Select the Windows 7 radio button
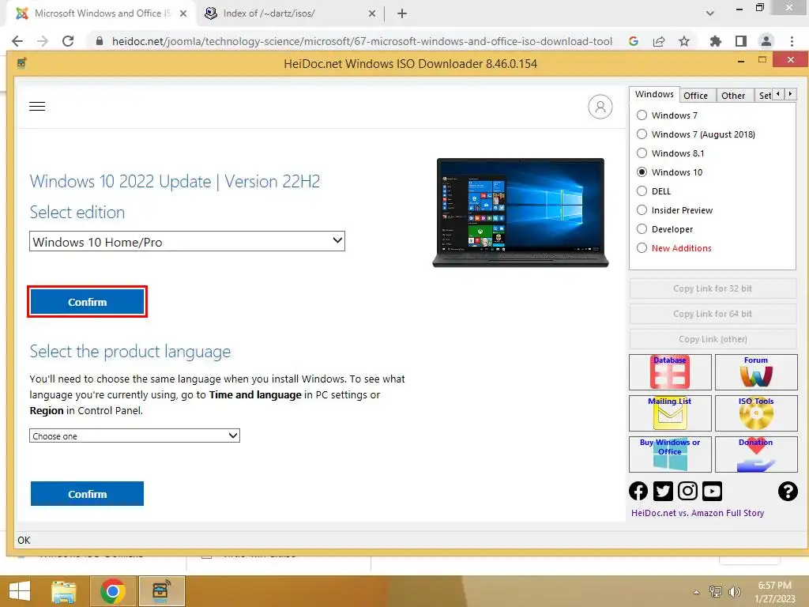The height and width of the screenshot is (607, 809). pos(642,115)
